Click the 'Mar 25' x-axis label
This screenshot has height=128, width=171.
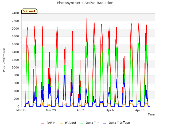[21, 110]
